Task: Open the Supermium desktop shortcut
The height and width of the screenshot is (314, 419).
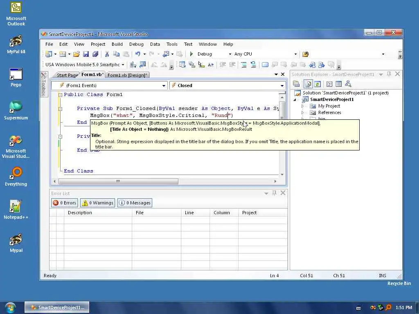Action: 16,110
